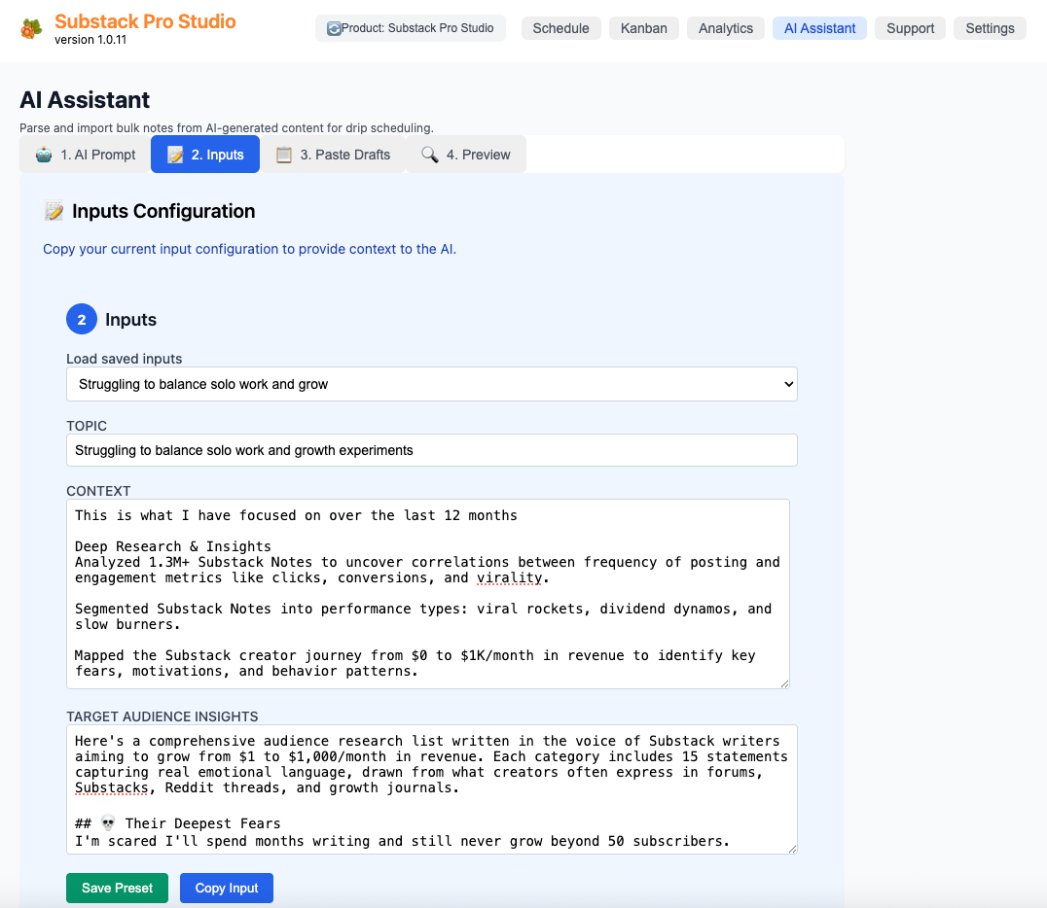1047x908 pixels.
Task: Open the Schedule page
Action: [x=560, y=28]
